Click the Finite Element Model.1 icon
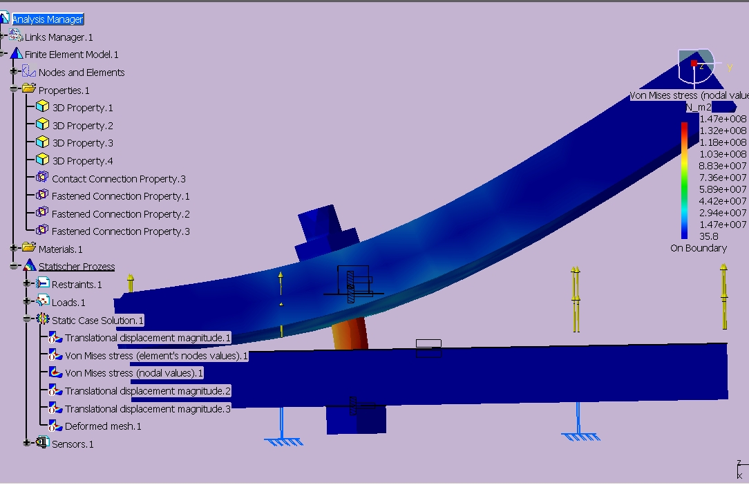749x485 pixels. point(17,53)
